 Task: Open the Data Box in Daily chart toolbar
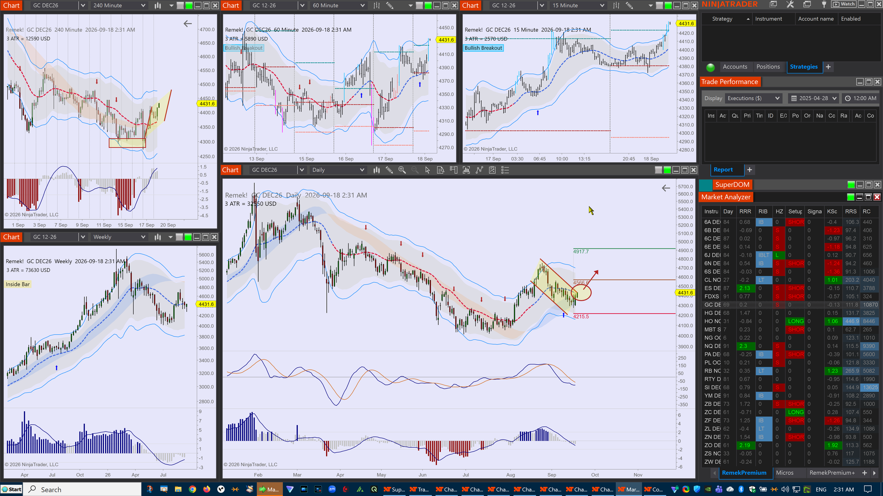click(x=440, y=170)
